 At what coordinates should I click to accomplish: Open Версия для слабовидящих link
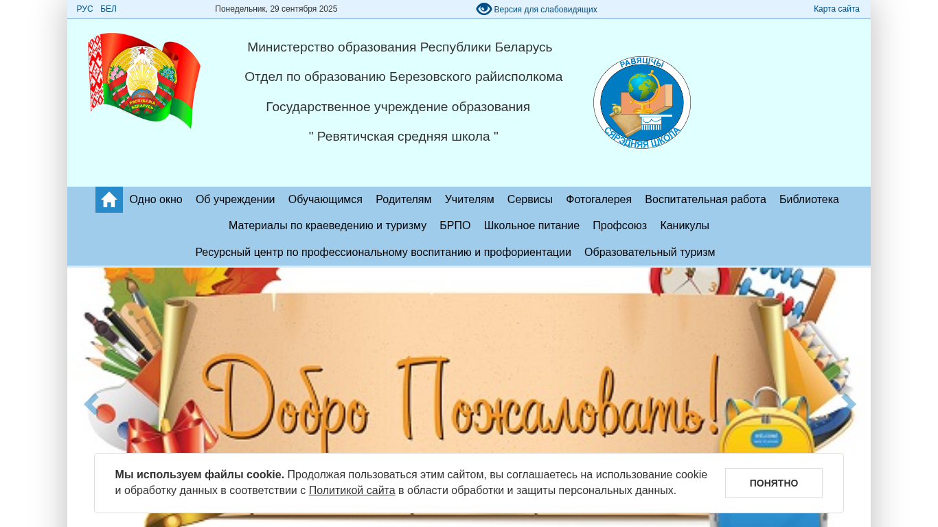[x=545, y=10]
